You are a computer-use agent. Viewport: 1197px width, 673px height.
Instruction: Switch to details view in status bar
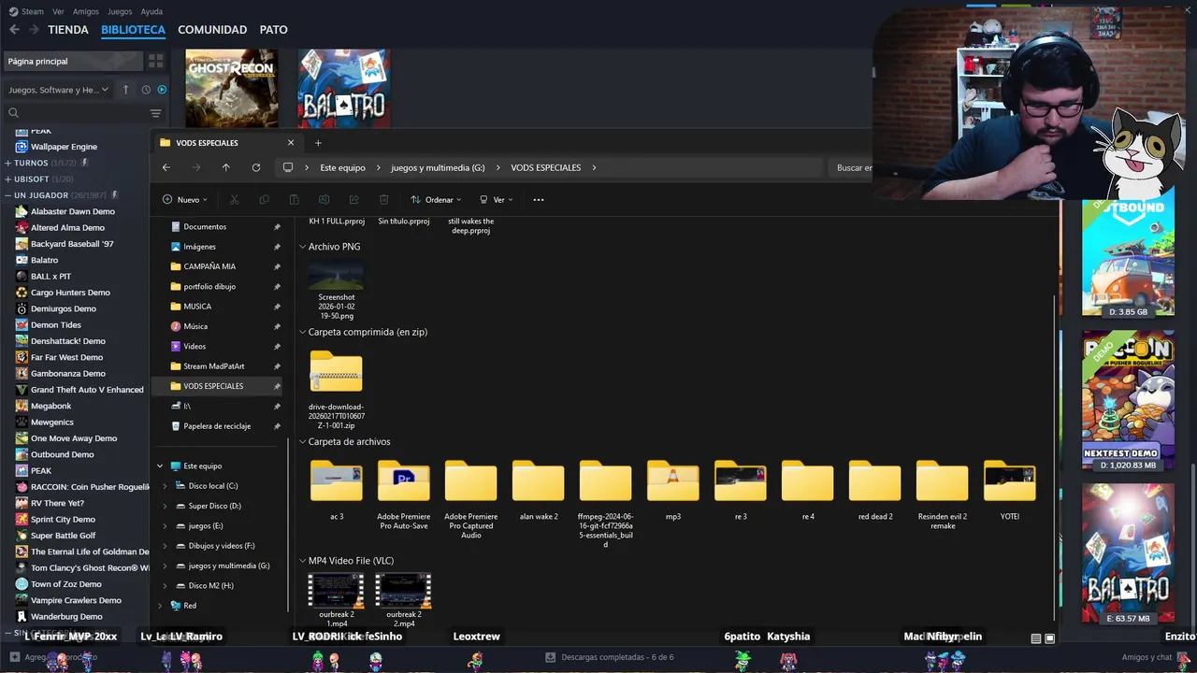point(1035,638)
